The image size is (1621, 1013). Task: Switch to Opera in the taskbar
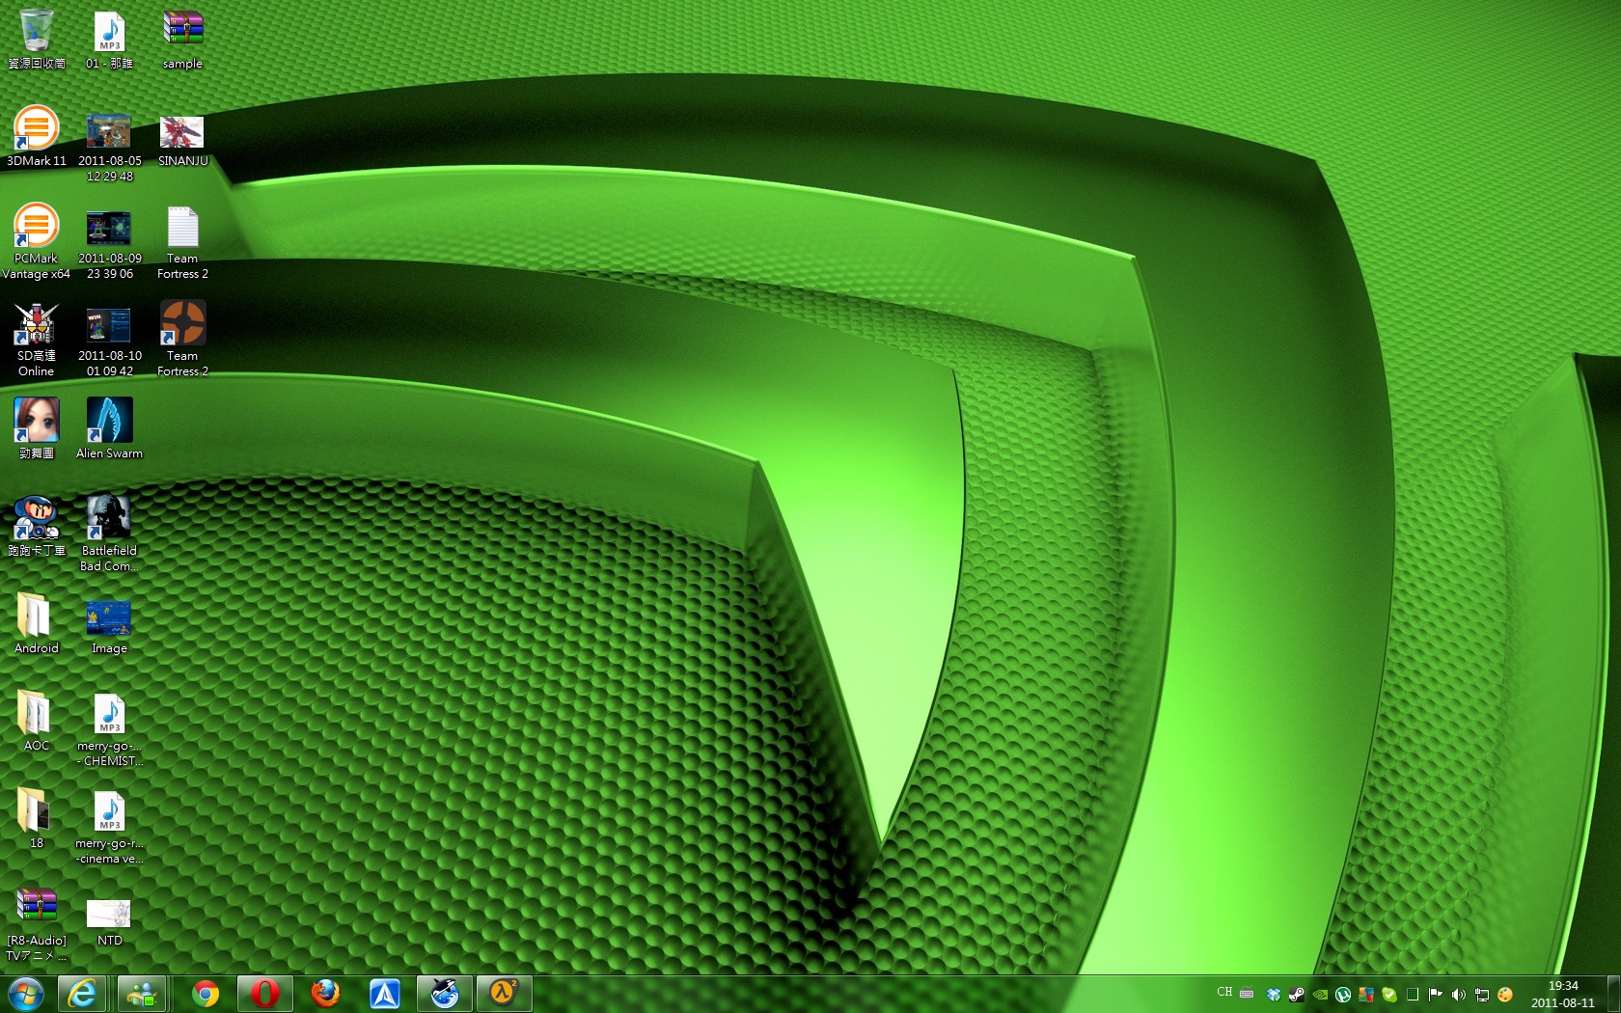click(x=264, y=994)
